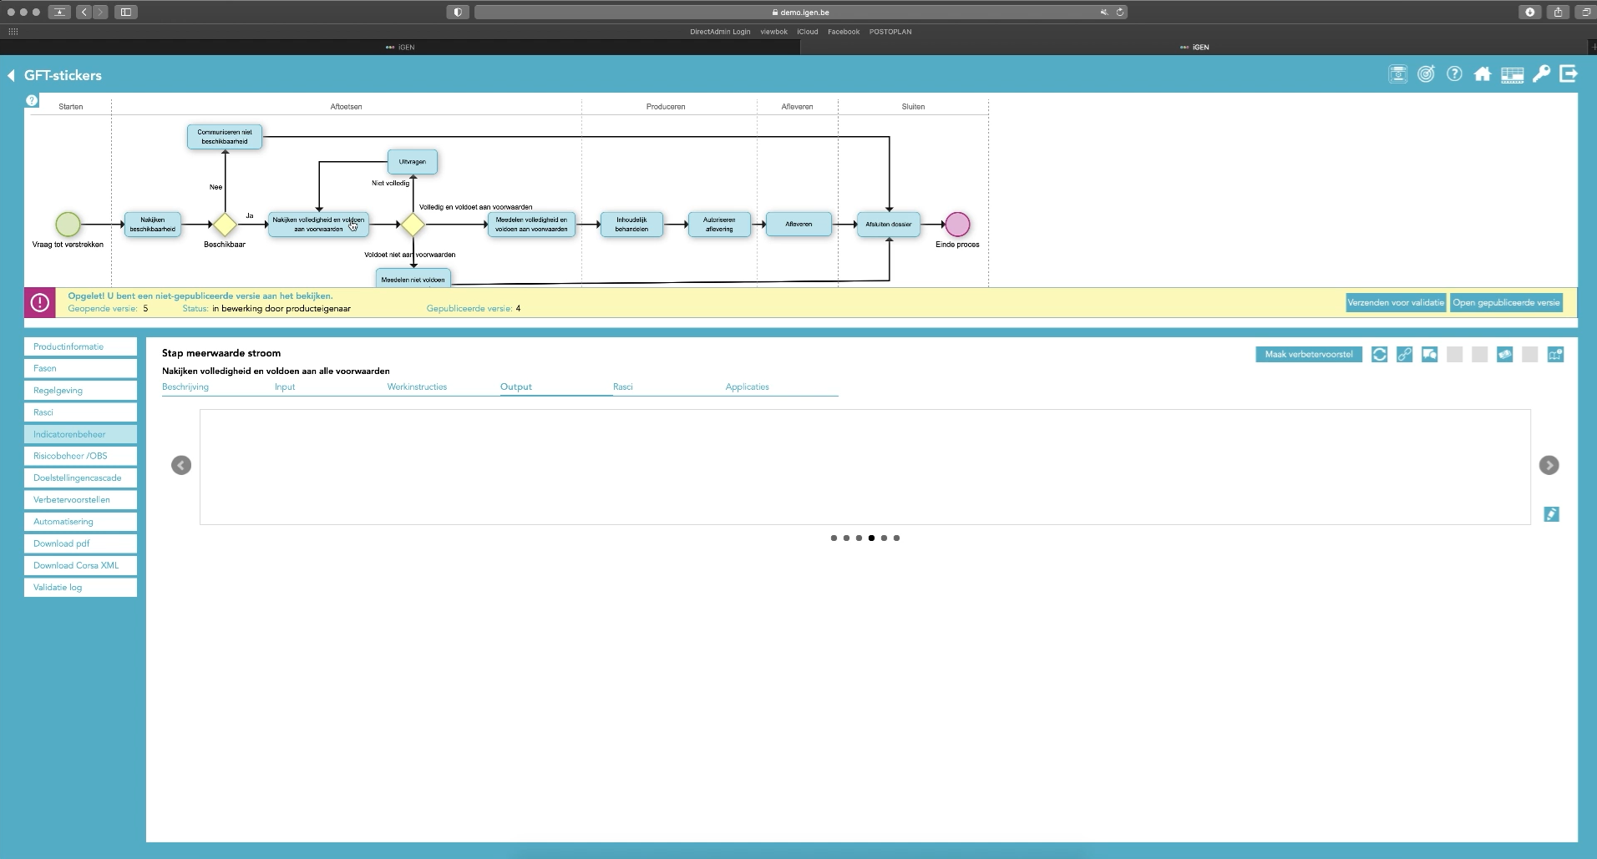Click the browser address bar demo.igen.be

coord(801,12)
